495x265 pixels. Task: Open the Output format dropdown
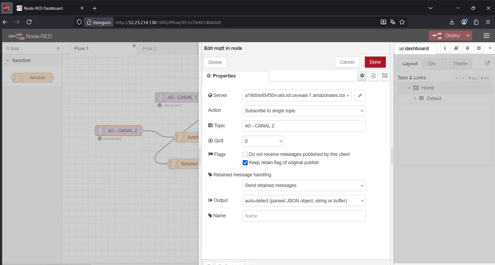click(x=304, y=201)
